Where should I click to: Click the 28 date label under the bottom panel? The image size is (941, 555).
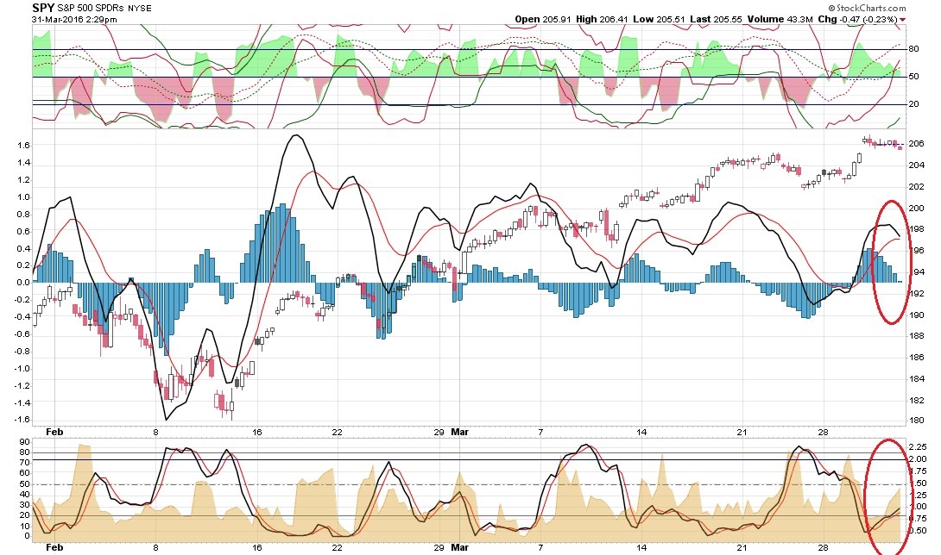coord(824,547)
